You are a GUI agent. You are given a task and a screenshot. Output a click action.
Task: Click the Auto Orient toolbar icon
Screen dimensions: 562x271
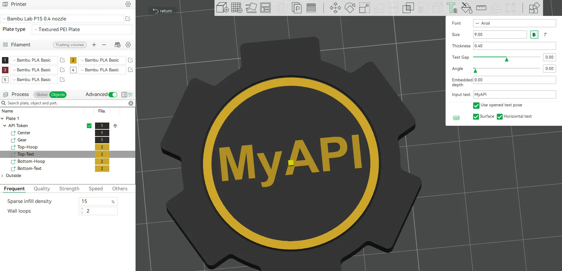tap(251, 8)
